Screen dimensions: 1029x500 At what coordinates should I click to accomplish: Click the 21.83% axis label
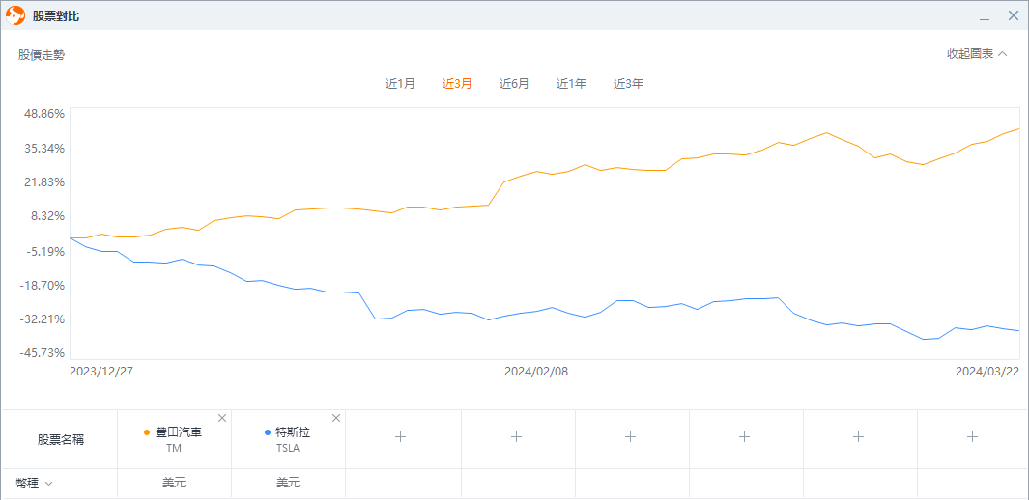pyautogui.click(x=43, y=182)
